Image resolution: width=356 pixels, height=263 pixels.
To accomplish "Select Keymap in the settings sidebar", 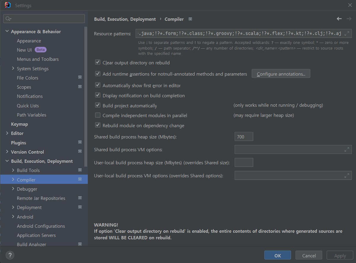I will [x=19, y=124].
